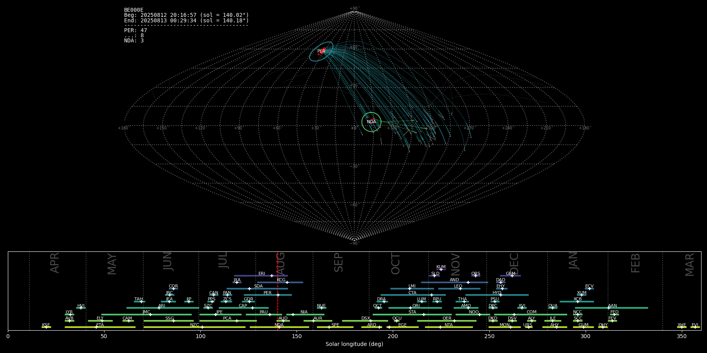Select the CAP shower label in the timeline

click(243, 306)
